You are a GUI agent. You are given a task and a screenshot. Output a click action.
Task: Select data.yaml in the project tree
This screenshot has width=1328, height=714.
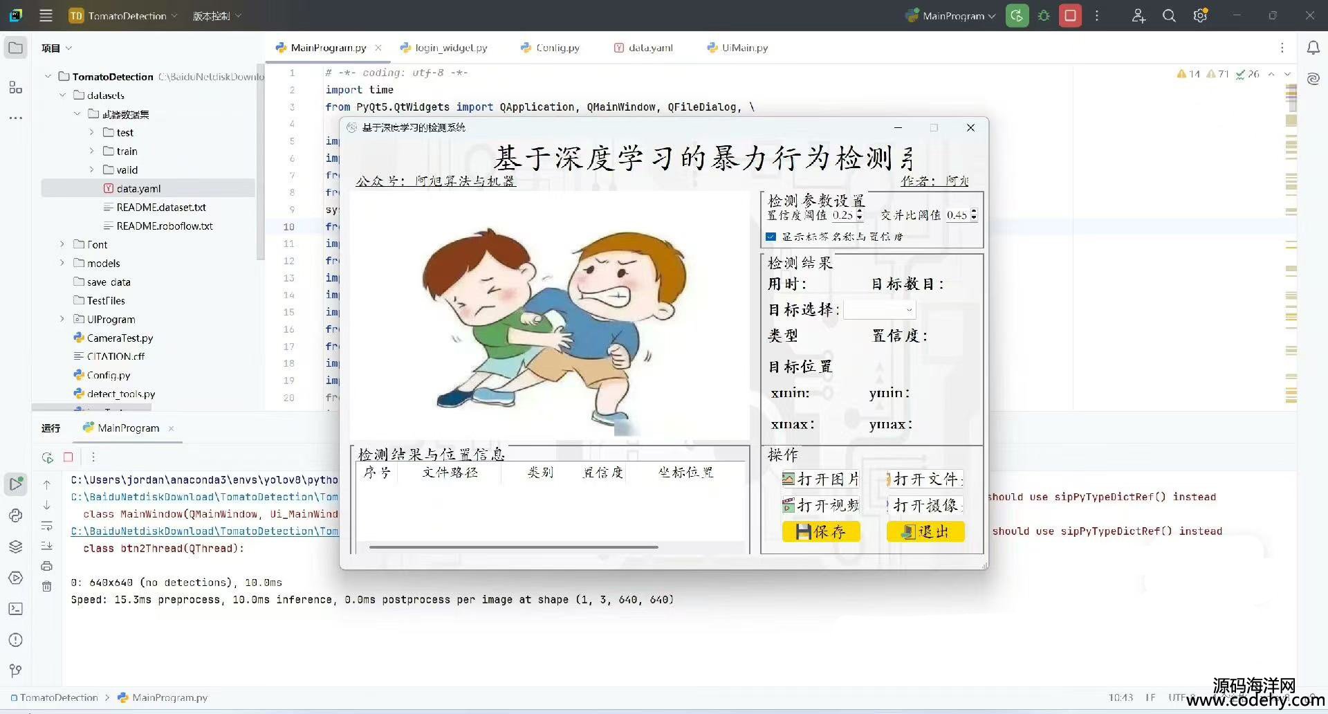point(138,188)
